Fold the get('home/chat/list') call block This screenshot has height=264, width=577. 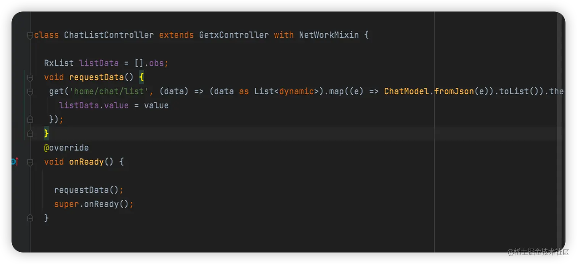30,92
